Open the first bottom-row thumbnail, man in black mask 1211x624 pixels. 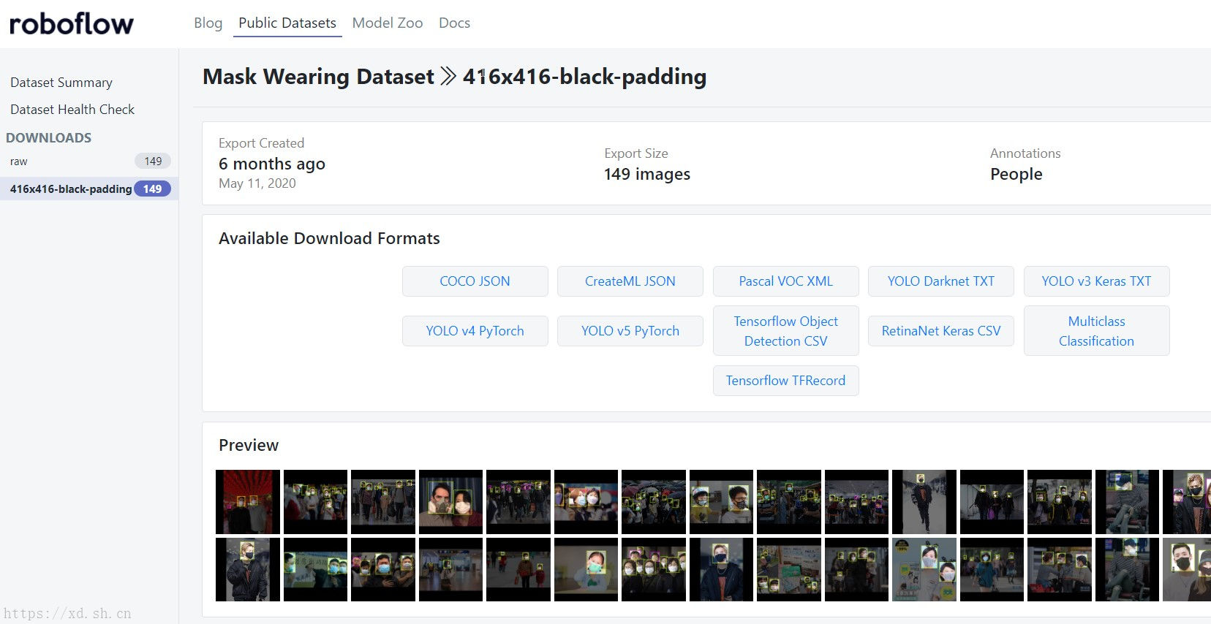click(x=248, y=570)
